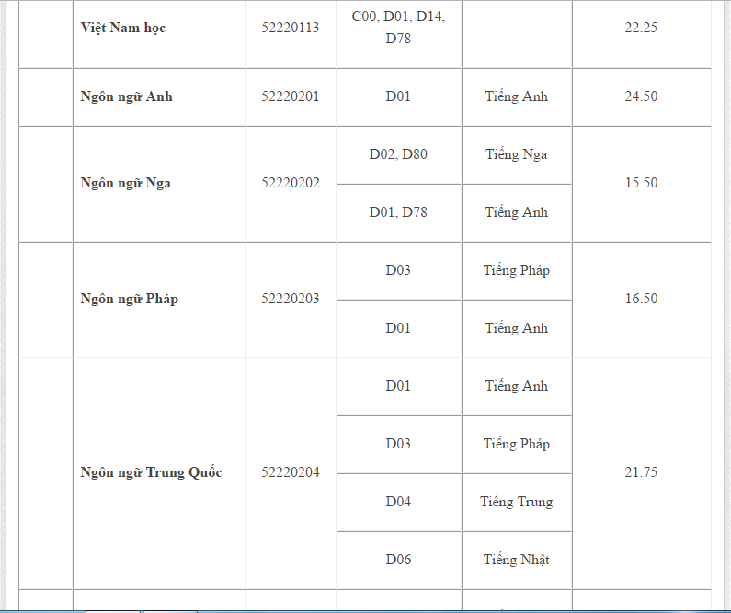Click the D04 subject group cell
731x613 pixels.
398,502
